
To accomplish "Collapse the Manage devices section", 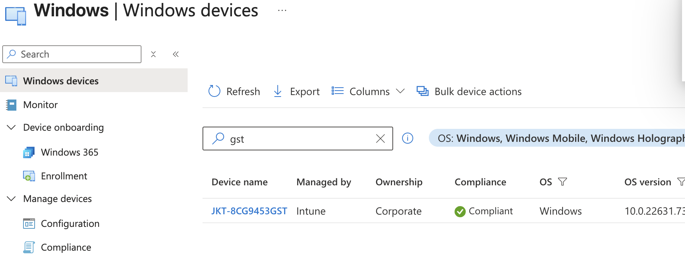I will (x=12, y=199).
